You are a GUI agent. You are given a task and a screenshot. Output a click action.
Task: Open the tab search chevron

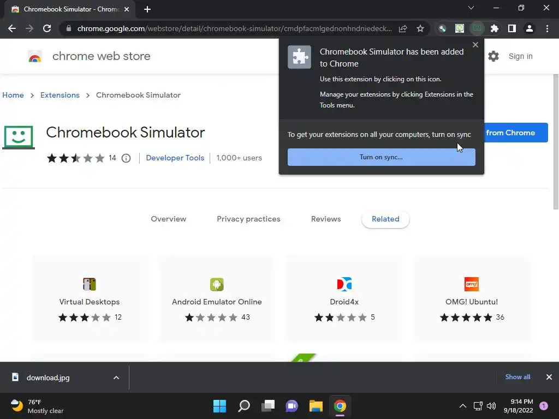(471, 8)
